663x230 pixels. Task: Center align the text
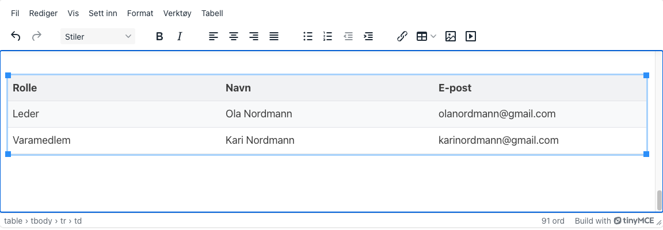pos(234,36)
